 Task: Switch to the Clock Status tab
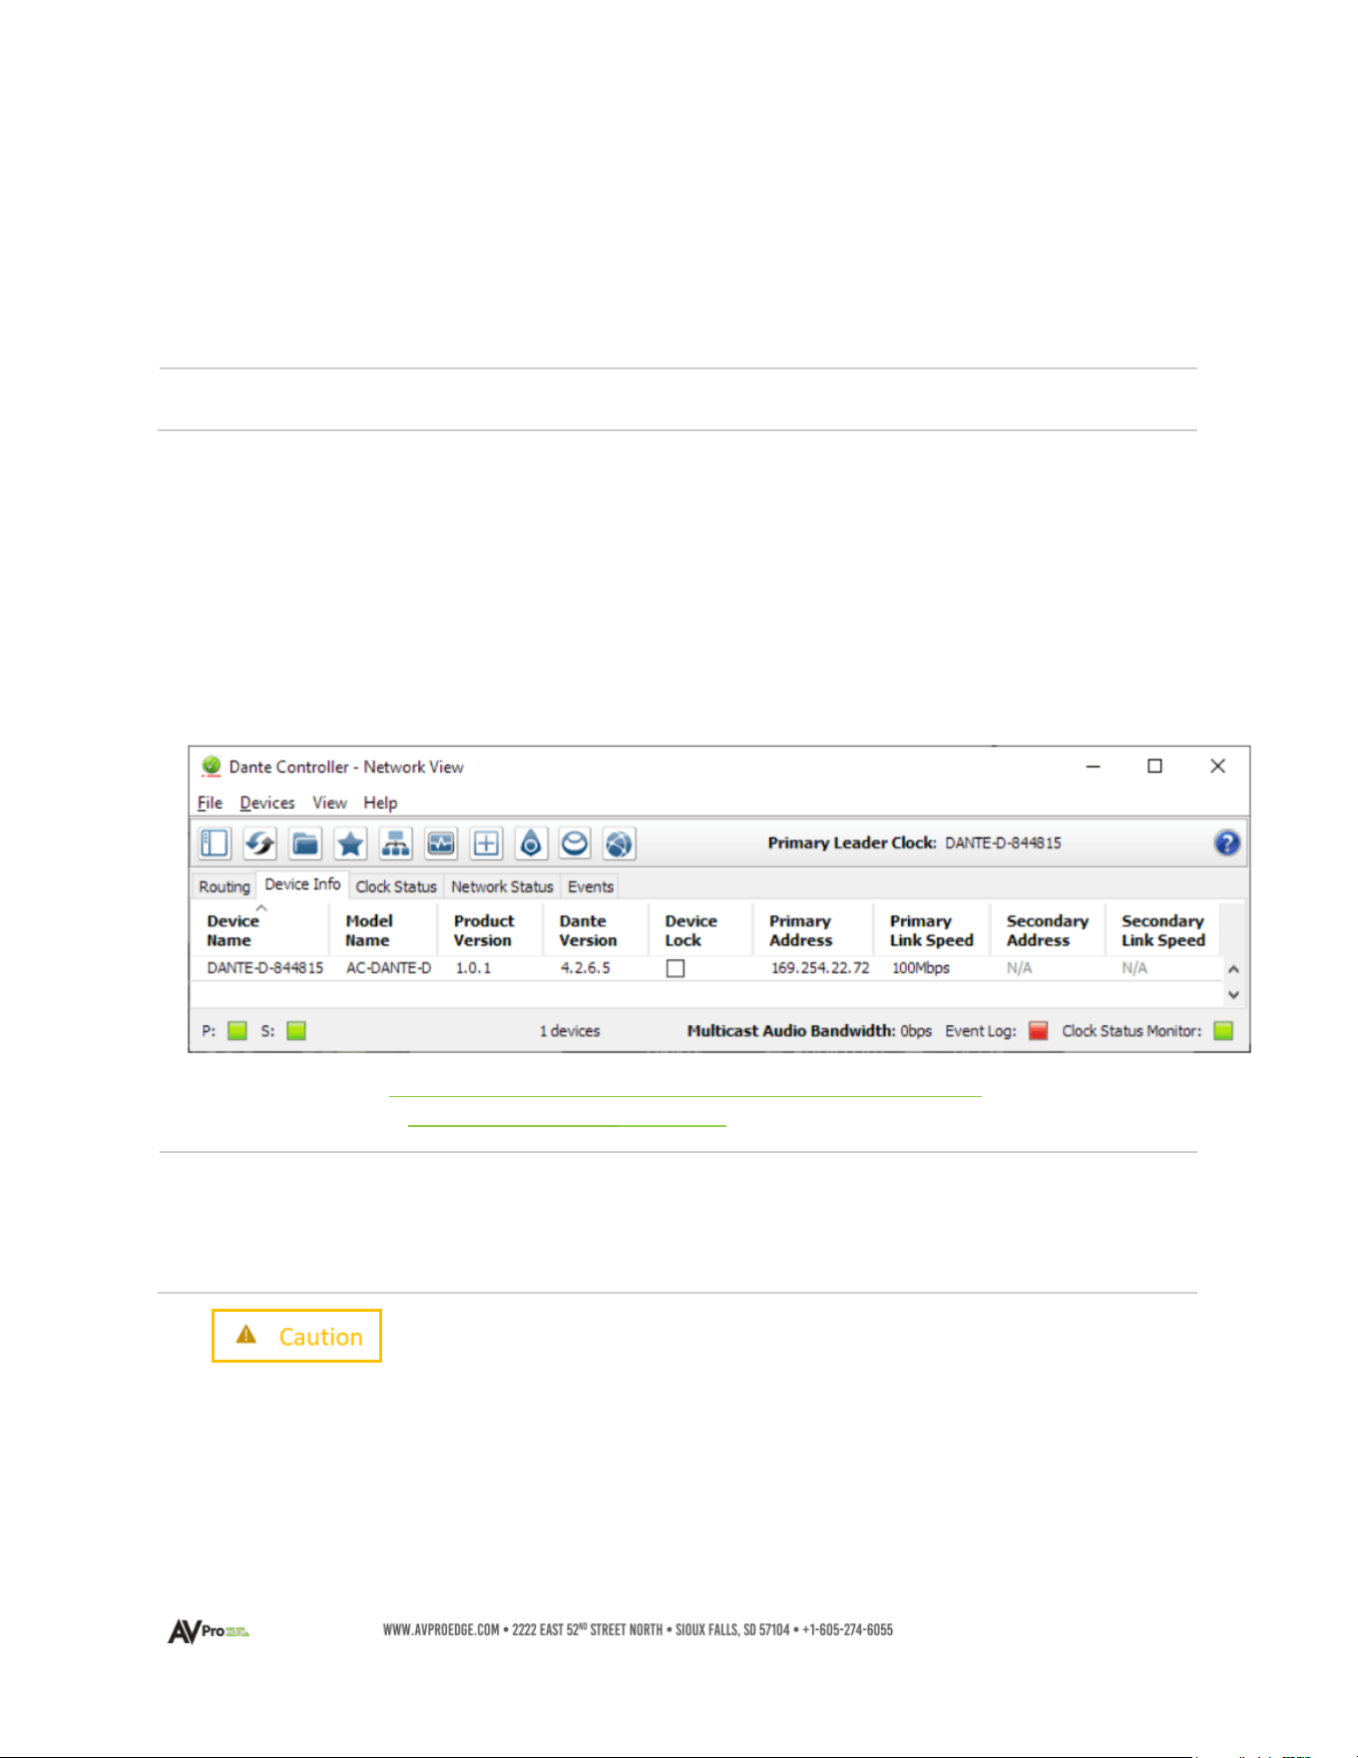396,886
